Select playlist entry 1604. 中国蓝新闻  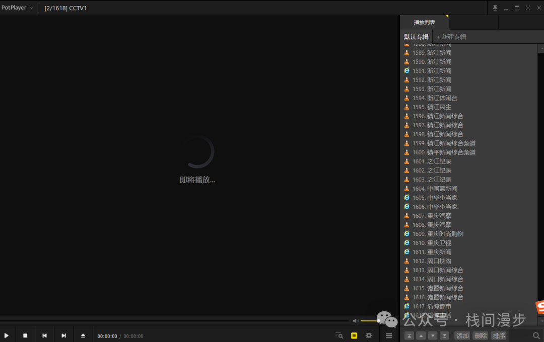click(x=469, y=189)
